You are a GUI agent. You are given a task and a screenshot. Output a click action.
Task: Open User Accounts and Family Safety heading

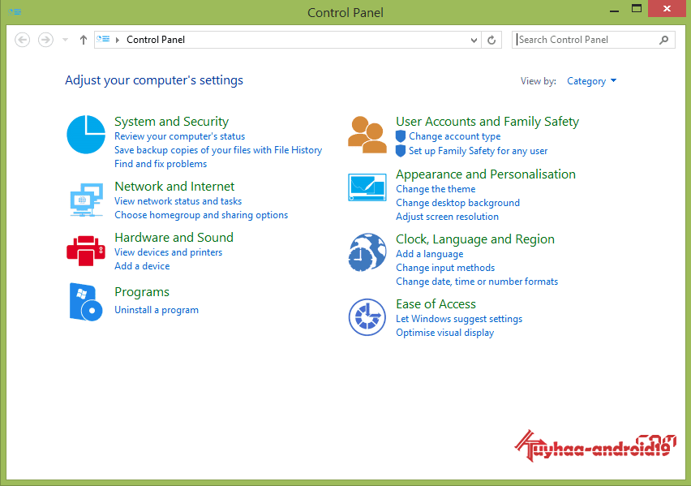[x=487, y=121]
